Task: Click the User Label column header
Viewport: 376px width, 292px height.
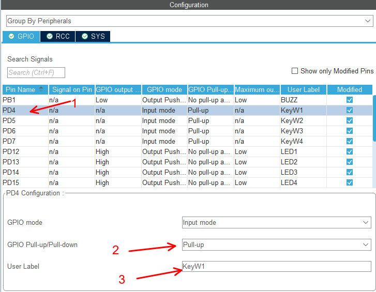Action: pyautogui.click(x=304, y=89)
